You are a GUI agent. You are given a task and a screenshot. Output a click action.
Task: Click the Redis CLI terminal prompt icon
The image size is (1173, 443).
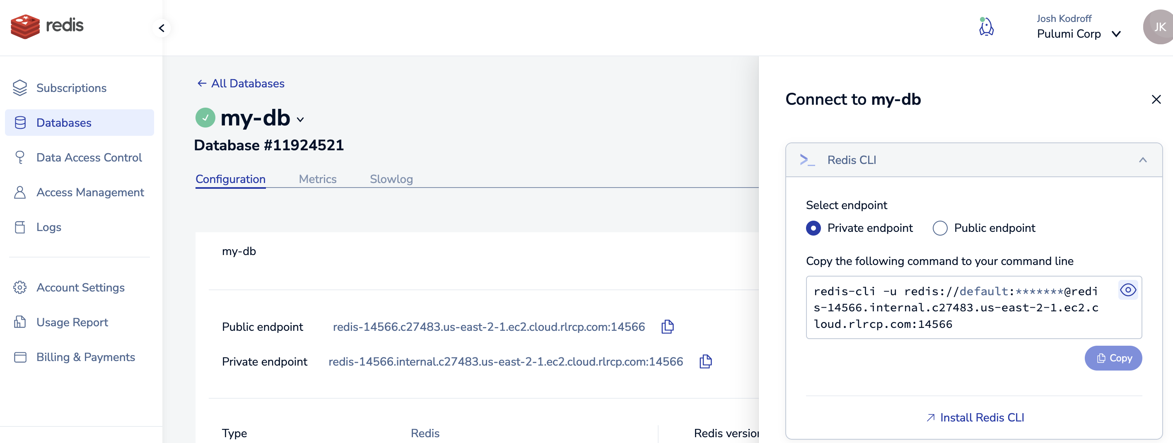(807, 160)
